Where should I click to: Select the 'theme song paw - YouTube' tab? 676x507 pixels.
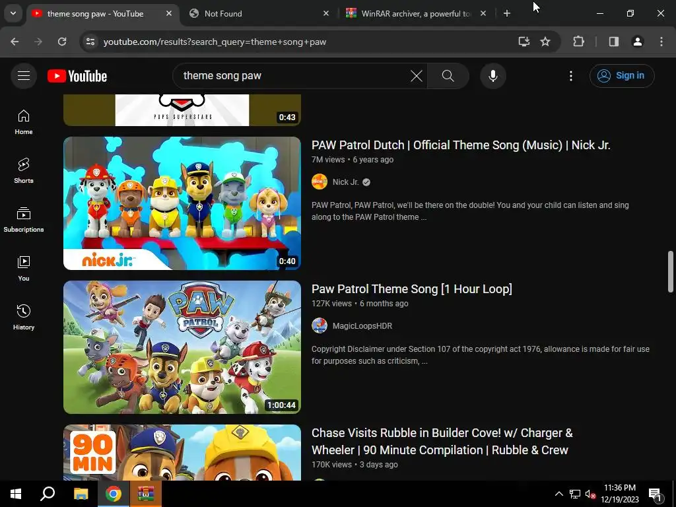[96, 13]
